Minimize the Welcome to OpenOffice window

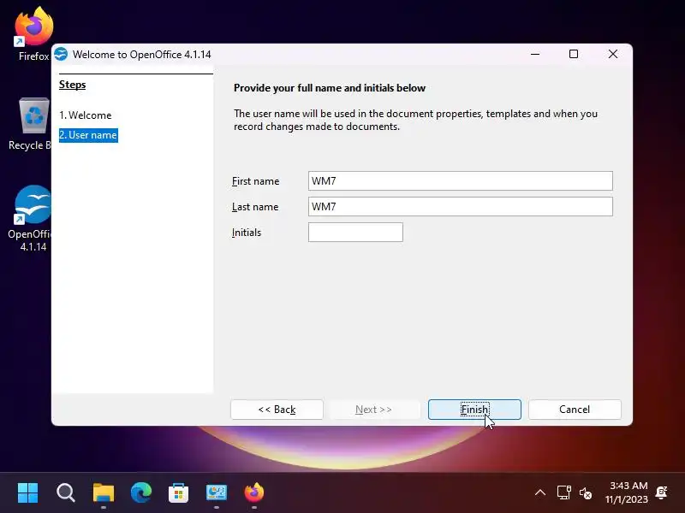click(535, 54)
